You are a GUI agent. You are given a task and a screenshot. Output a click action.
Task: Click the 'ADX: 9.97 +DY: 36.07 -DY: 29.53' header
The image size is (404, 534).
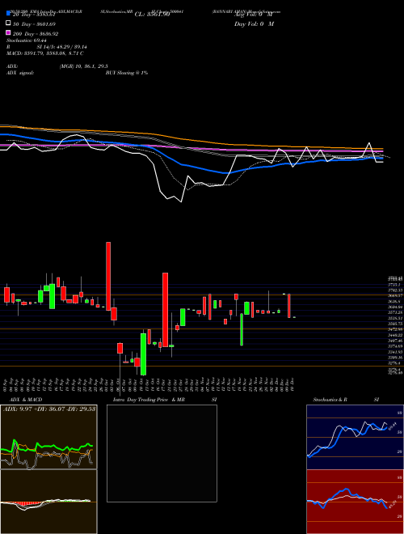49,409
